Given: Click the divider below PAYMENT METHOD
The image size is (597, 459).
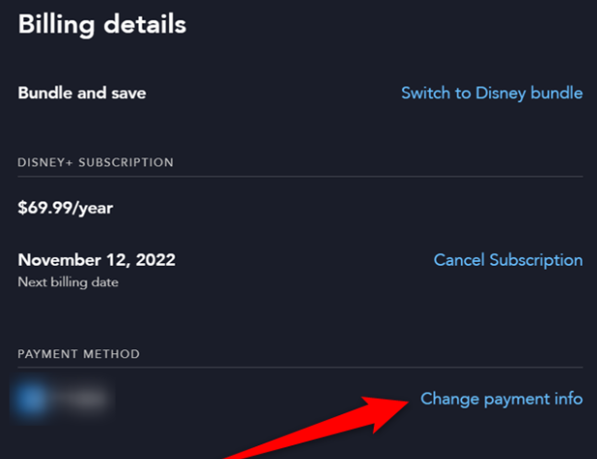Looking at the screenshot, I should click(x=300, y=367).
